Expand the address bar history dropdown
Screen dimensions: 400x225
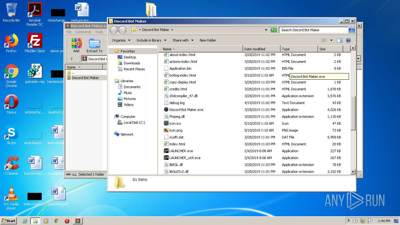266,30
